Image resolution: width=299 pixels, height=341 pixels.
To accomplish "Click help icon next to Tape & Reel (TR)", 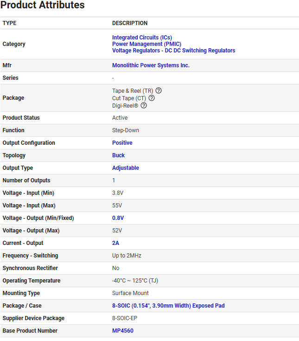I will 159,90.
